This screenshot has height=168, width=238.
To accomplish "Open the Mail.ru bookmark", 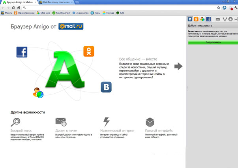I will (7, 13).
